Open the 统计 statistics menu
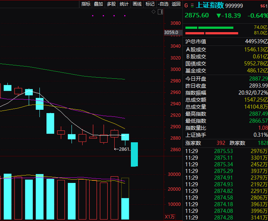 [x=124, y=4]
